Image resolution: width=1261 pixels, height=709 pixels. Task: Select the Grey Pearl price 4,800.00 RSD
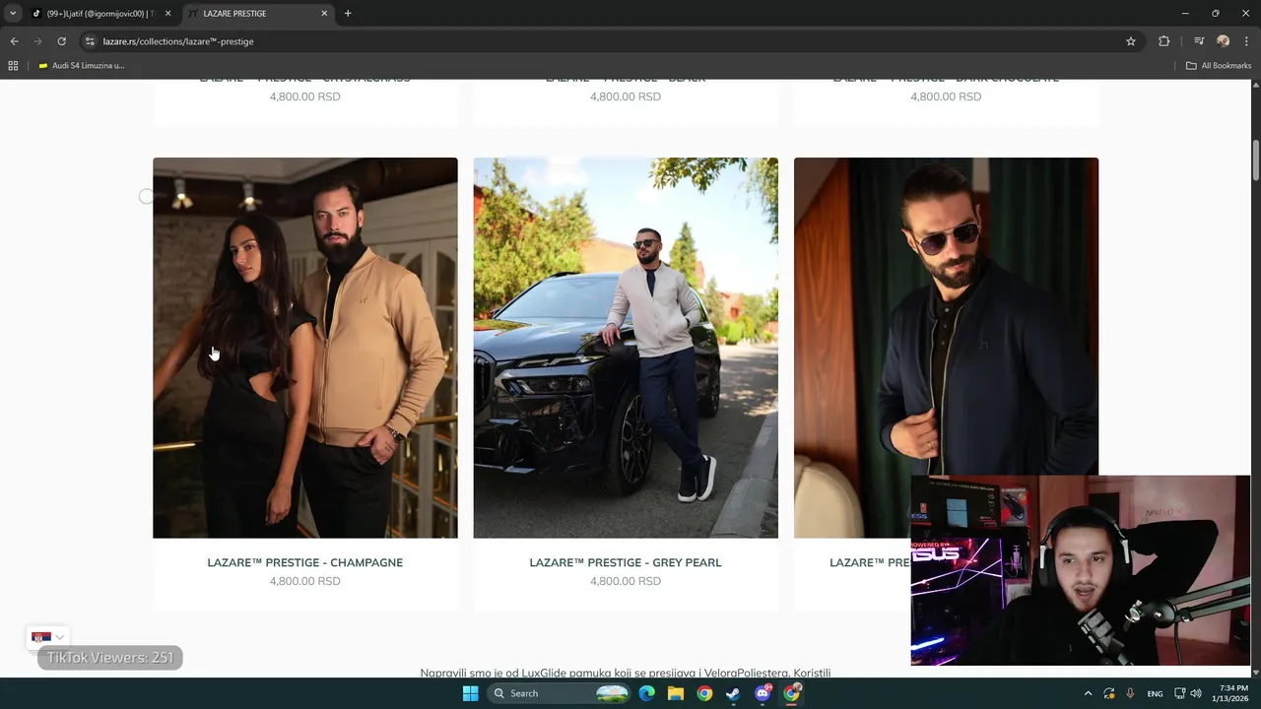626,582
